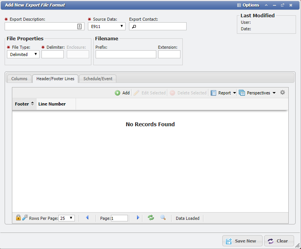The width and height of the screenshot is (301, 249).
Task: Switch to the Columns tab
Action: tap(19, 79)
